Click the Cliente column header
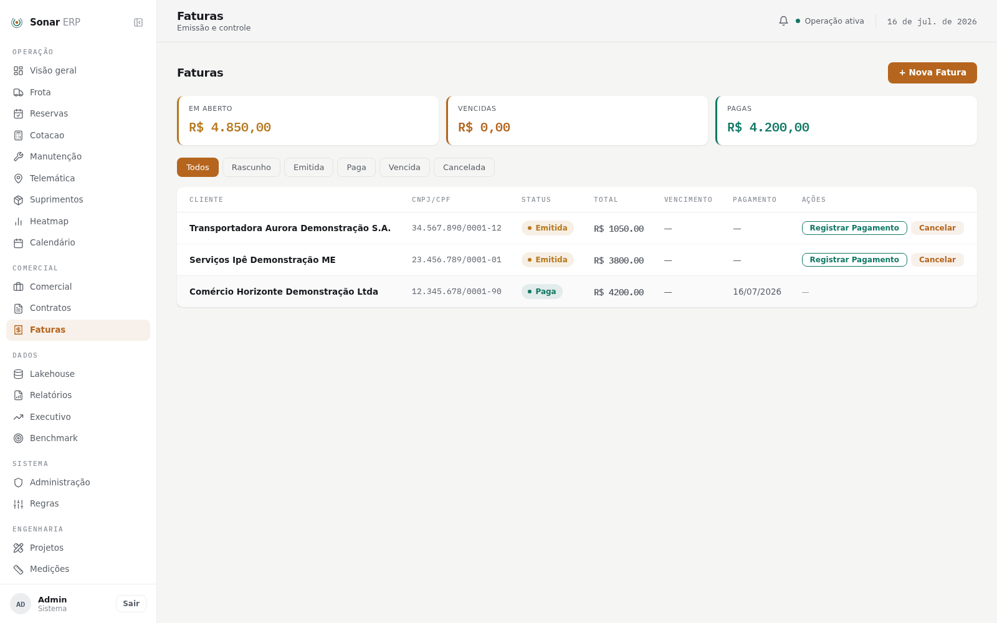Screen dimensions: 997x623 pos(206,200)
